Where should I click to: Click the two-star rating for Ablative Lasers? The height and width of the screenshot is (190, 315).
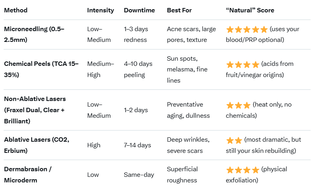pyautogui.click(x=234, y=141)
